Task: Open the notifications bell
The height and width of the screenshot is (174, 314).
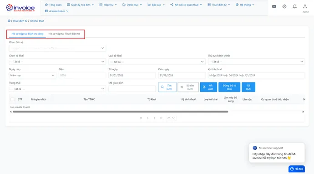Action: (294, 7)
